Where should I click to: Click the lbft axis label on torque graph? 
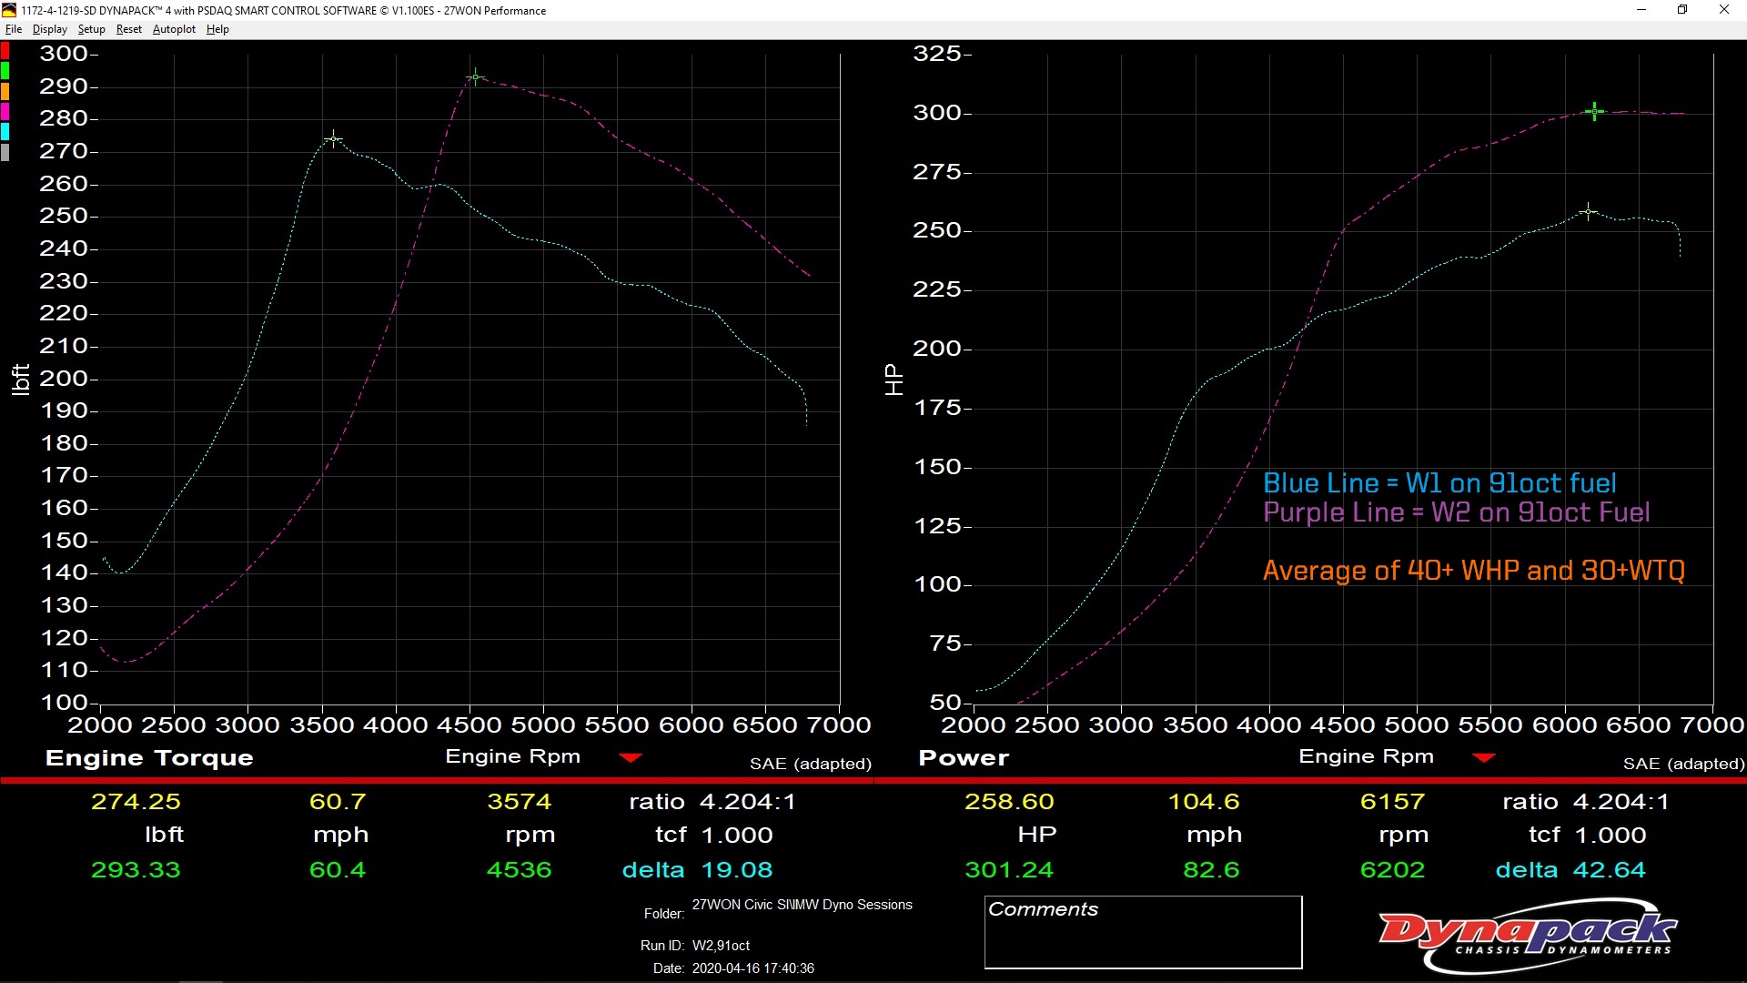[20, 380]
